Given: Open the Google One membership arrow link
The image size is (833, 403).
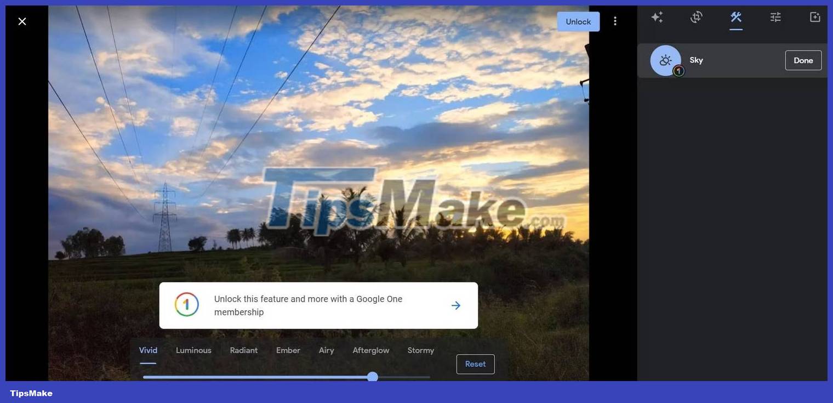Looking at the screenshot, I should click(x=455, y=305).
